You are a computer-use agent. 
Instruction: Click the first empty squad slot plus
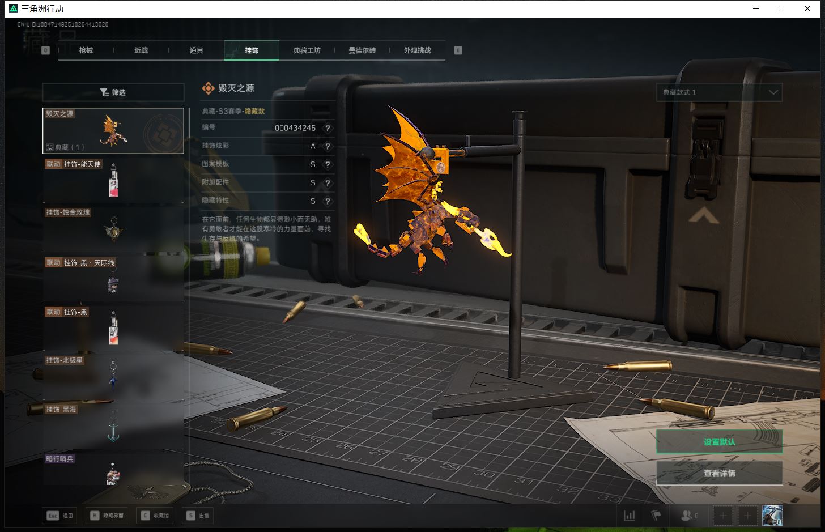pyautogui.click(x=723, y=516)
